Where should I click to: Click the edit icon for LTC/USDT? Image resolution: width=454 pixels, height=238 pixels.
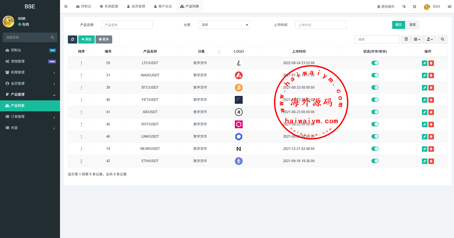coord(425,63)
